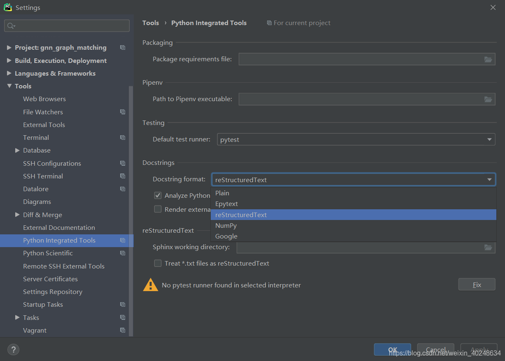505x361 pixels.
Task: Click the copy icon next to Python Scientific
Action: [123, 253]
